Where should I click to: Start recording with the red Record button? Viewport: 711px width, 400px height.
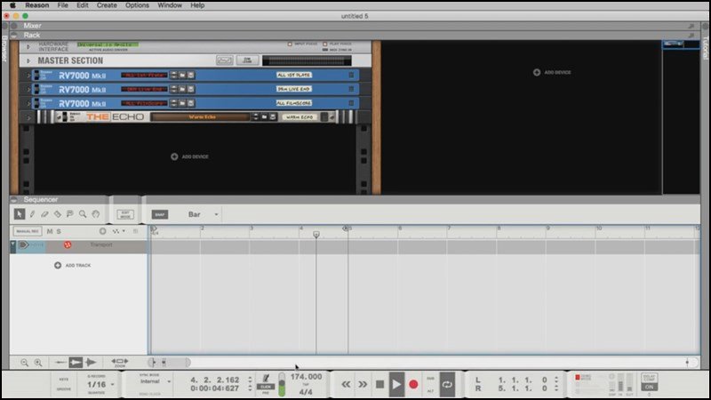coord(413,385)
